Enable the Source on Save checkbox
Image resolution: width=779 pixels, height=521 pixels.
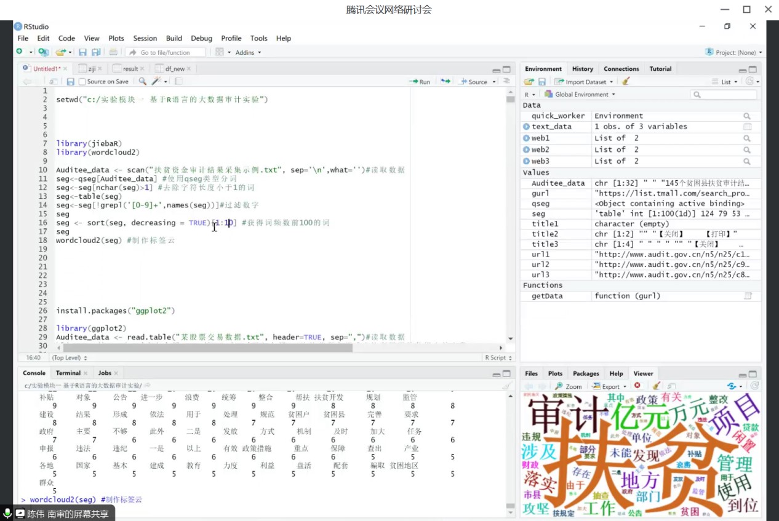click(x=82, y=81)
